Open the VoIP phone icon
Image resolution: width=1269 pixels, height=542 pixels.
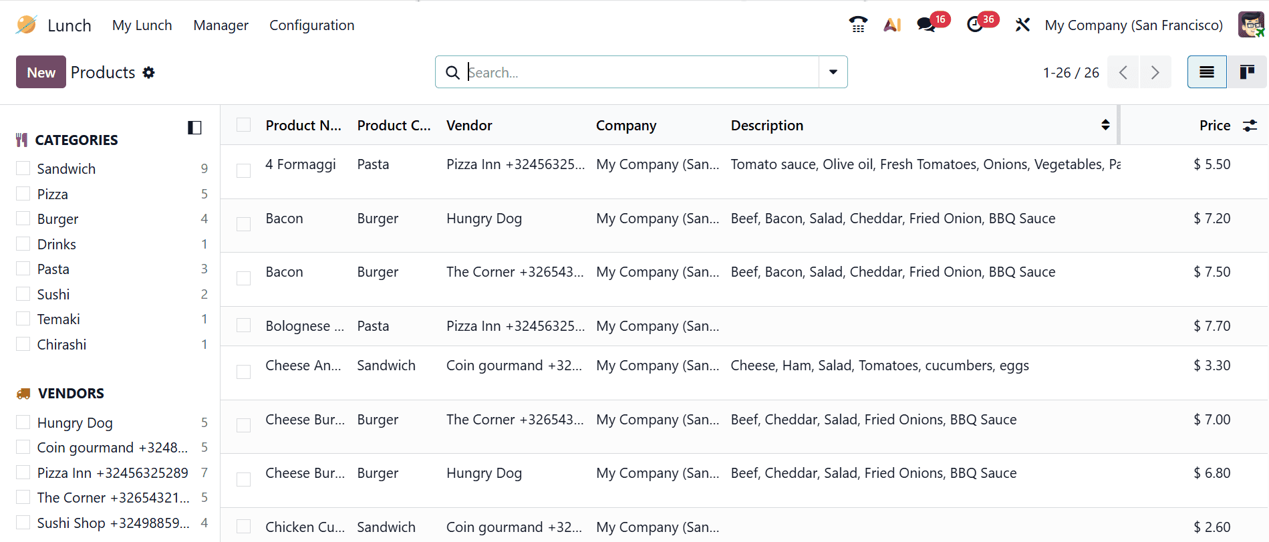click(x=858, y=25)
